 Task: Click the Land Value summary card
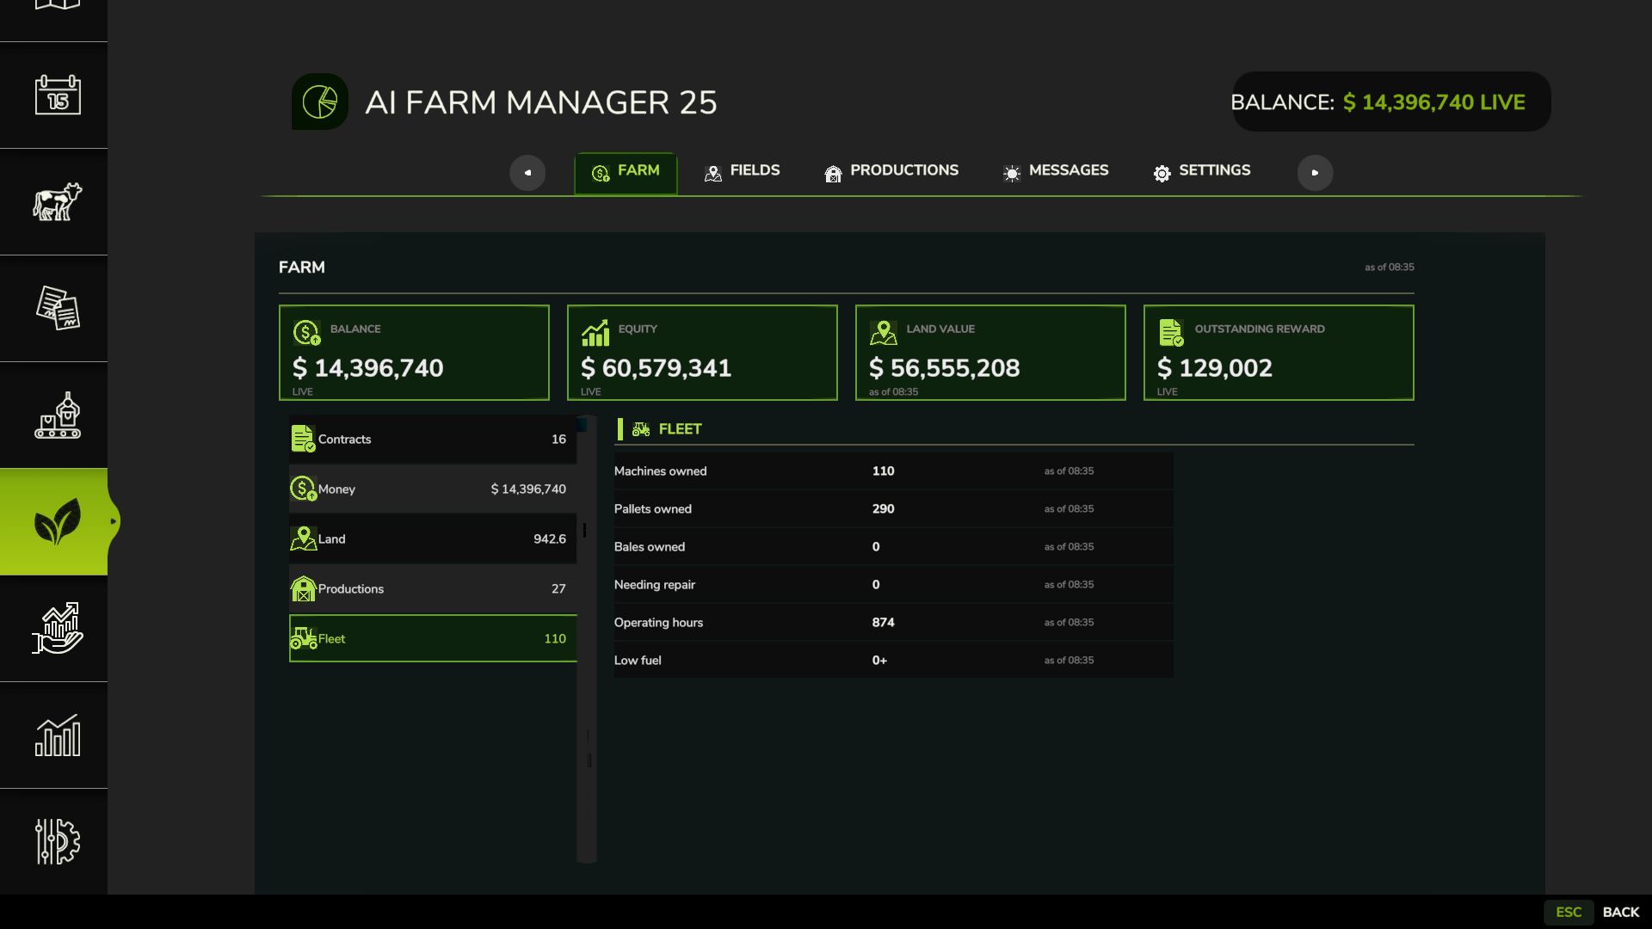tap(990, 353)
